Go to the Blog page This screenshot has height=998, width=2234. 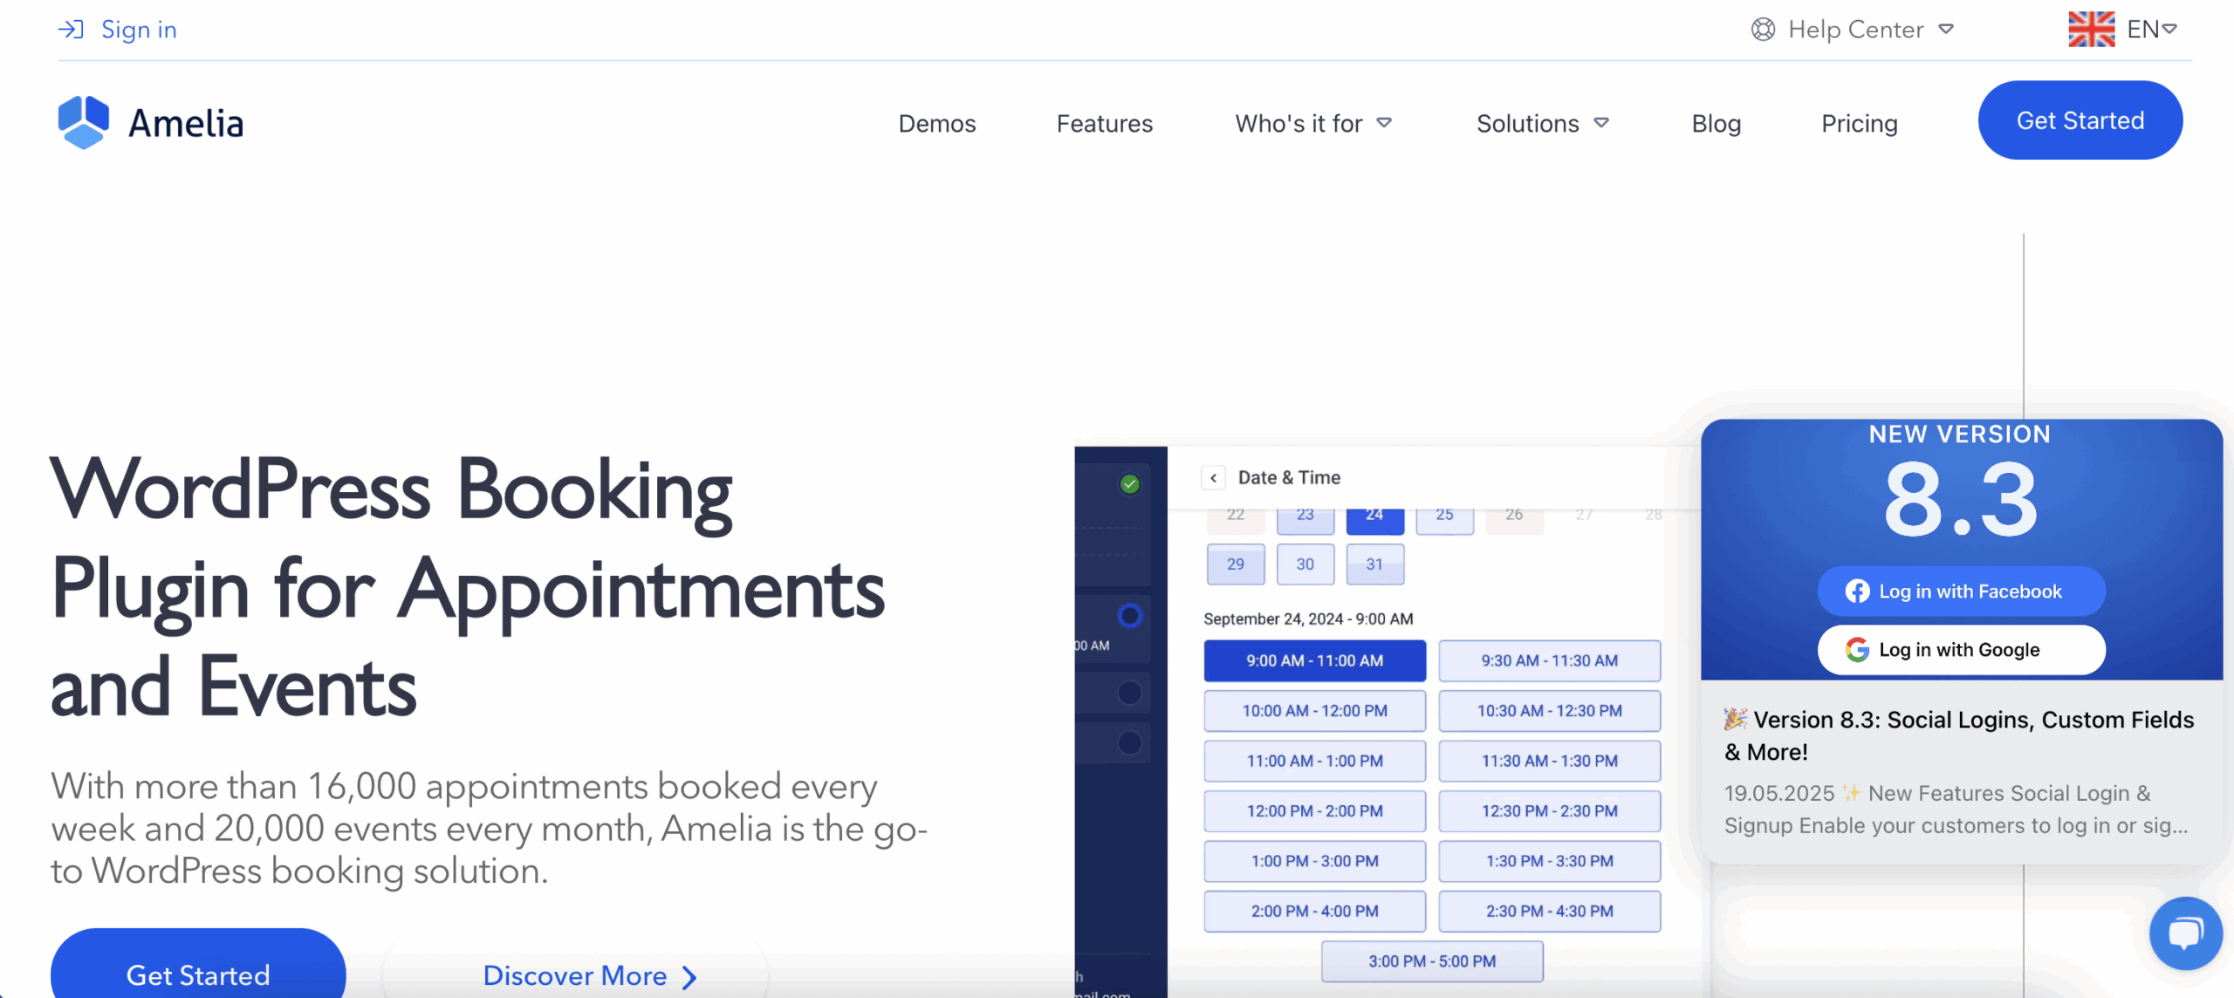1716,124
